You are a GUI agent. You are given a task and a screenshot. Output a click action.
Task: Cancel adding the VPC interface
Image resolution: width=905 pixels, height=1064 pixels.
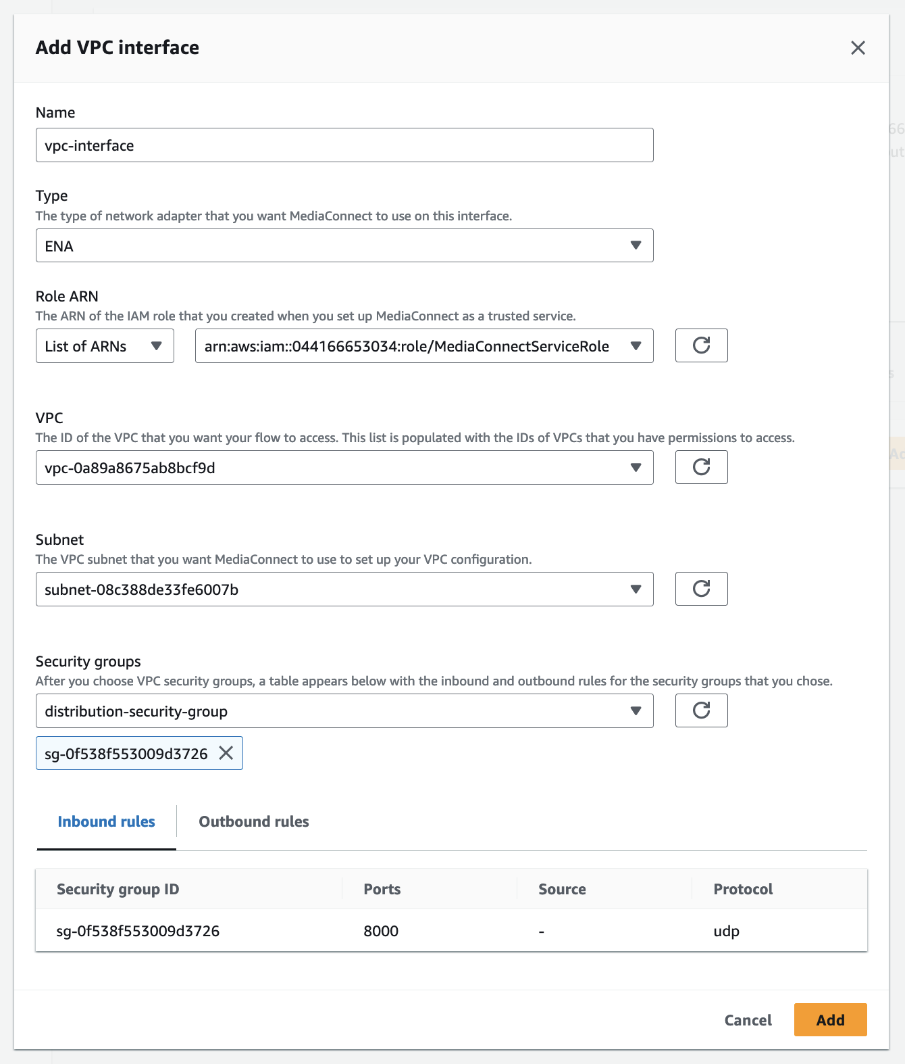coord(748,1020)
